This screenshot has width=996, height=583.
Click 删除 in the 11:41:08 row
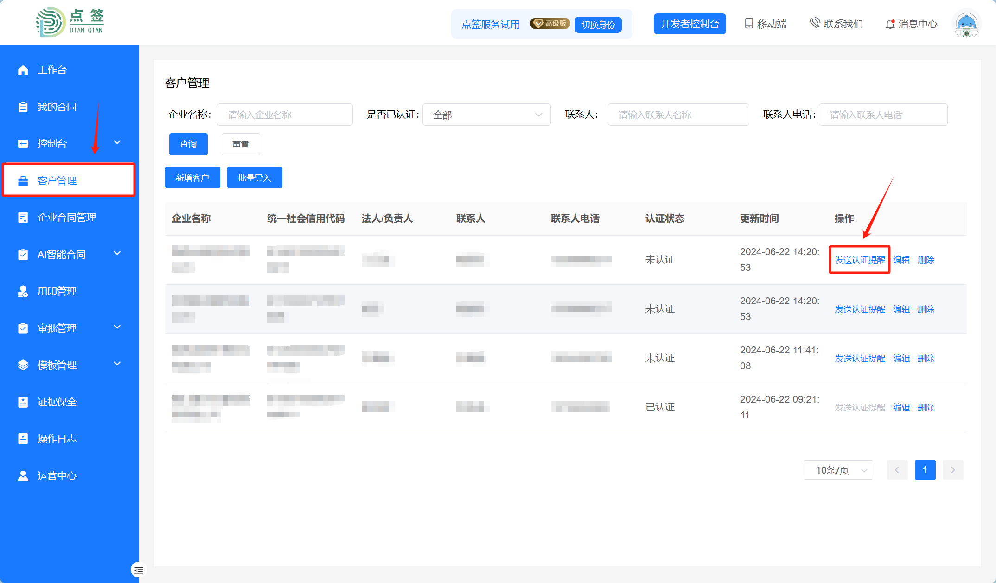click(926, 359)
